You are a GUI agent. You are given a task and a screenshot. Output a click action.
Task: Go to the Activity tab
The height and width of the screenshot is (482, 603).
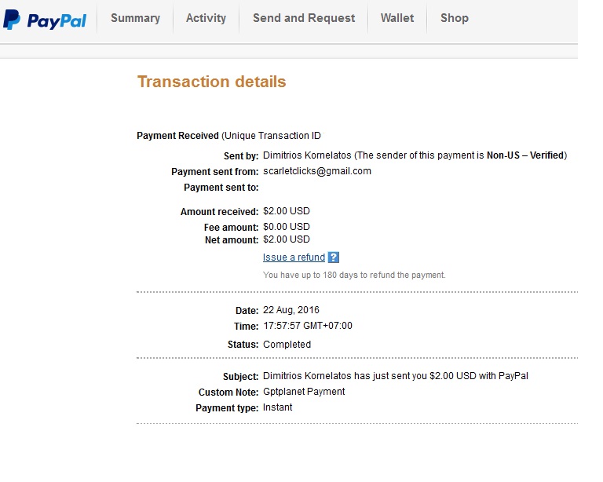206,18
